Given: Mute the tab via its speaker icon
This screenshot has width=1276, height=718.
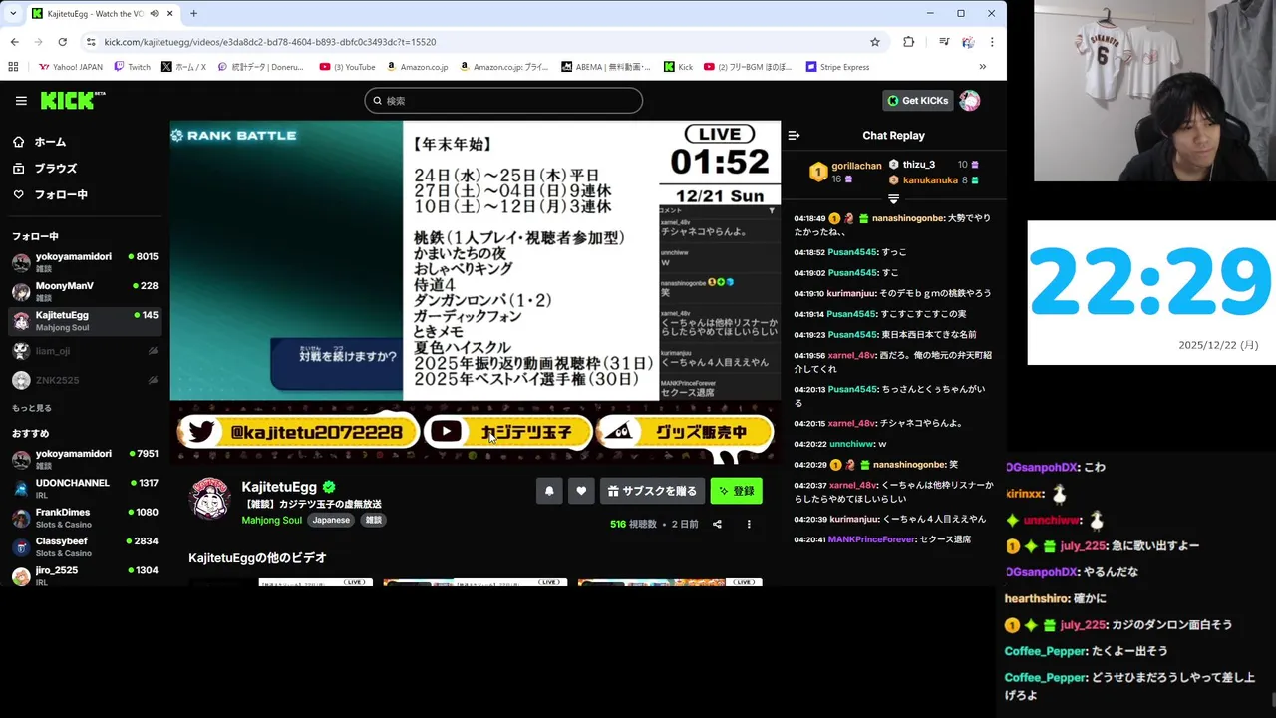Looking at the screenshot, I should [x=154, y=14].
